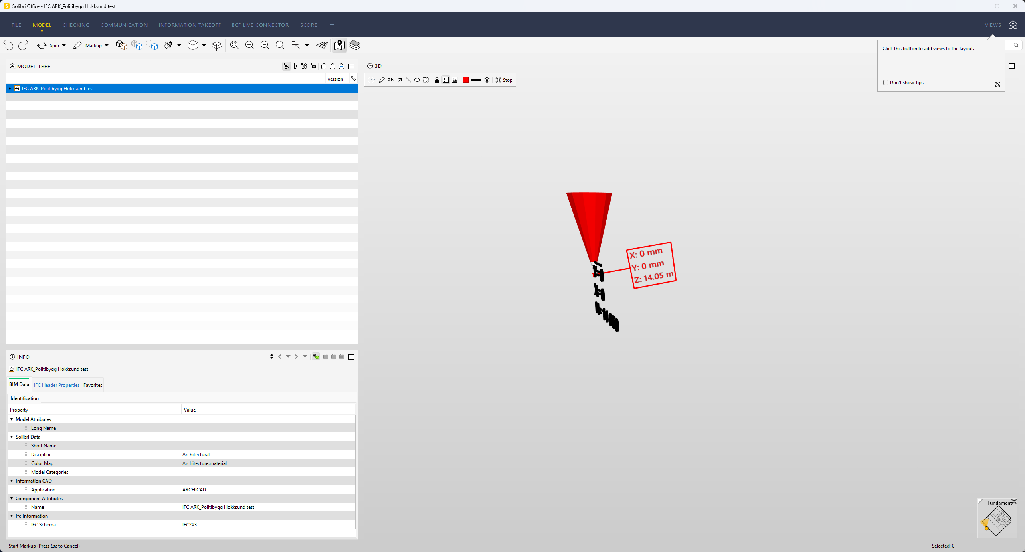
Task: Select the text 'Ab' markup tool
Action: (x=391, y=80)
